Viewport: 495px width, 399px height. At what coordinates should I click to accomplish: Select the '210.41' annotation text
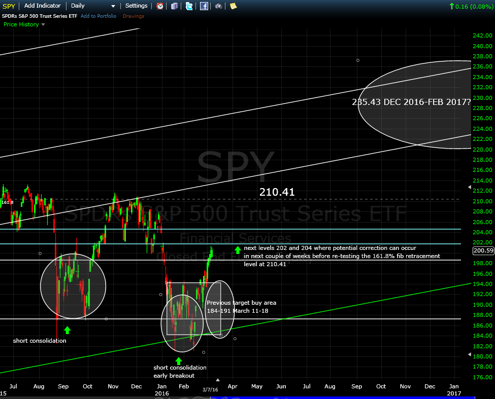click(277, 192)
